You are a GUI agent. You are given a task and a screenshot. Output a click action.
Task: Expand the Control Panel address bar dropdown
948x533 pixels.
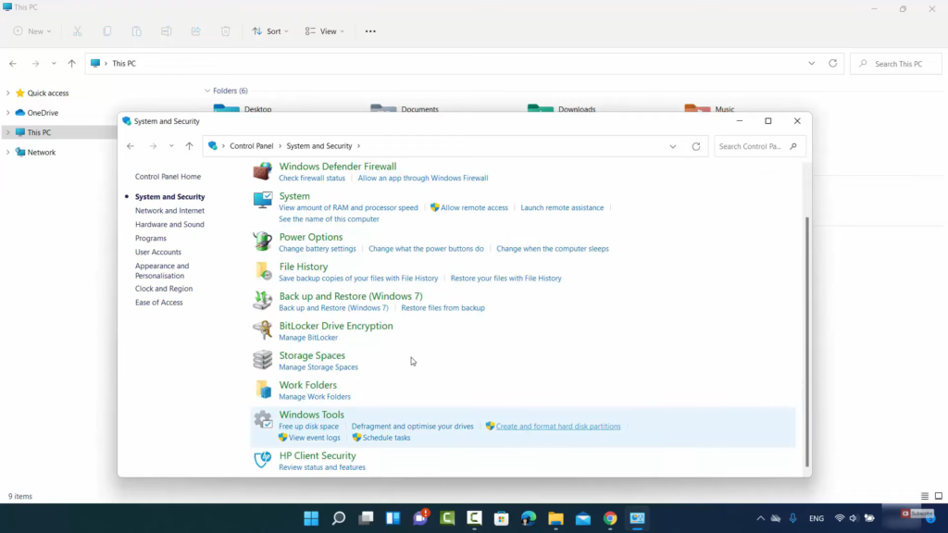673,146
